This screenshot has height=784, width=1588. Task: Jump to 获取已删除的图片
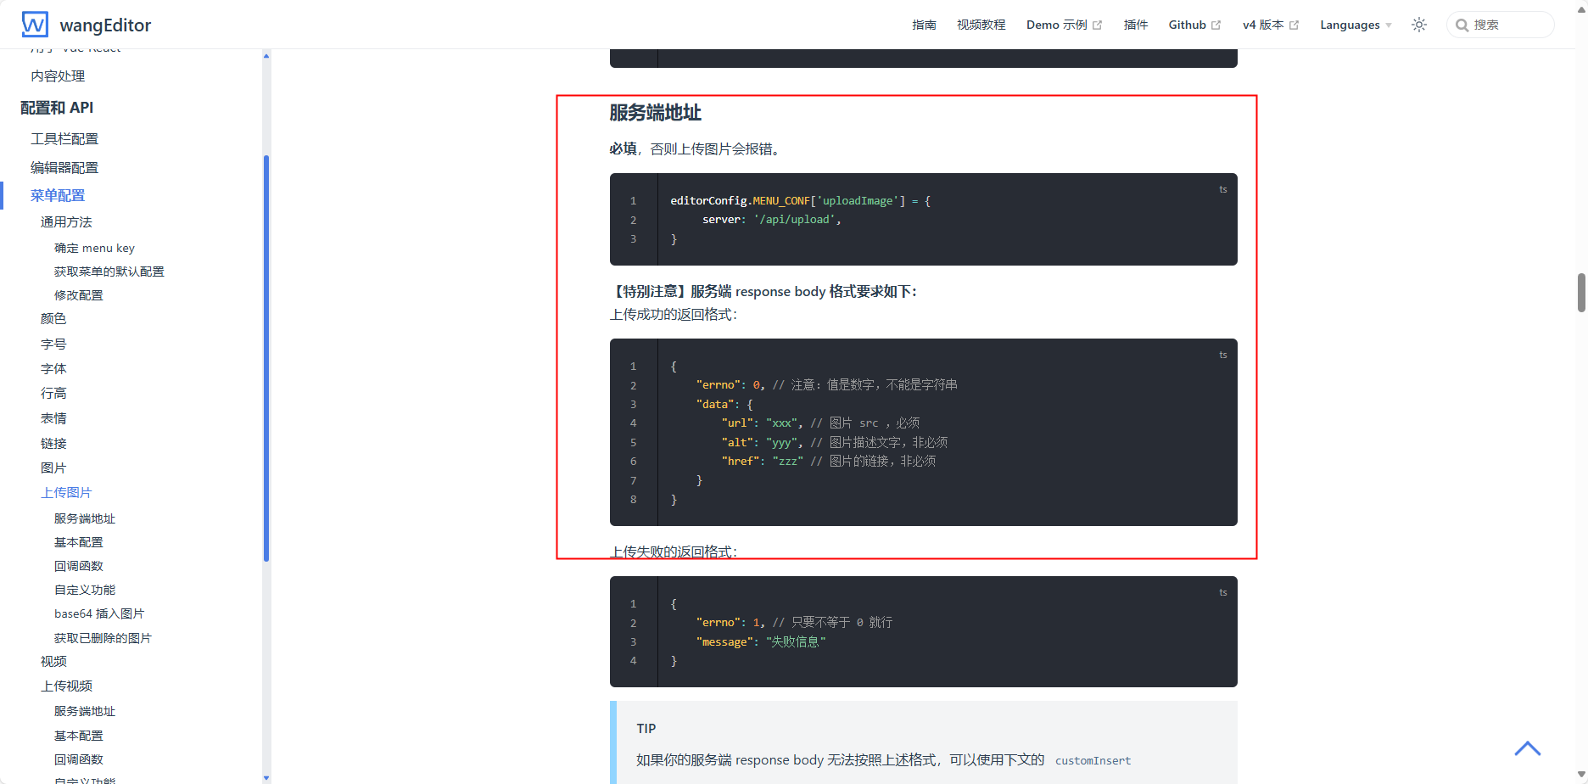pyautogui.click(x=103, y=638)
